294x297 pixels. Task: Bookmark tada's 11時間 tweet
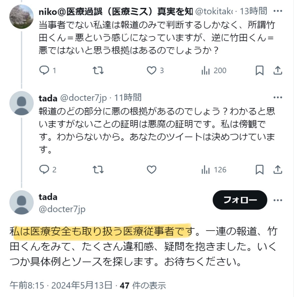click(259, 169)
